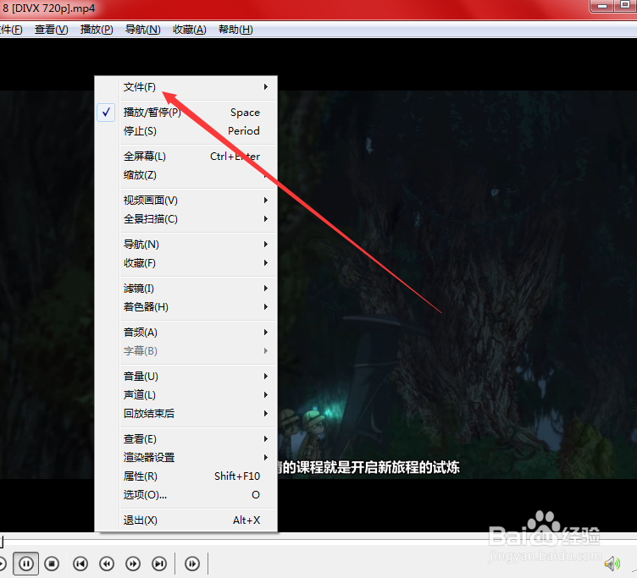Open the 帮助(H) menu in menu bar
Image resolution: width=637 pixels, height=578 pixels.
coord(235,30)
